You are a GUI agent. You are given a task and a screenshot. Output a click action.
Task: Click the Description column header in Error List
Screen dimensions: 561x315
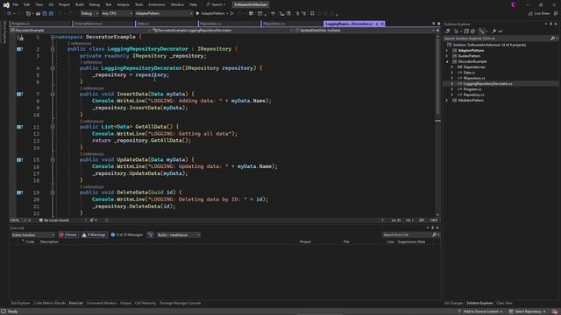click(x=49, y=241)
